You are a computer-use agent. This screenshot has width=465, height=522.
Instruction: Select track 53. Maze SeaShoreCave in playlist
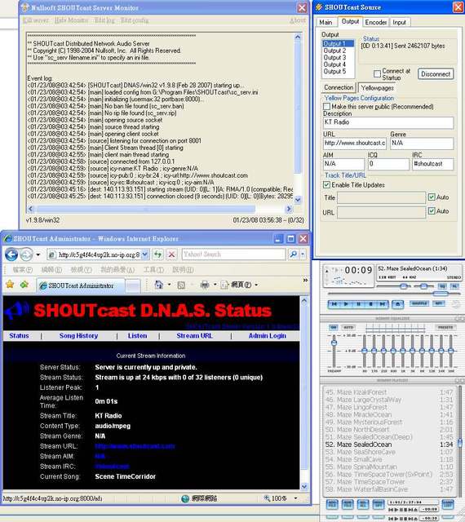[389, 452]
